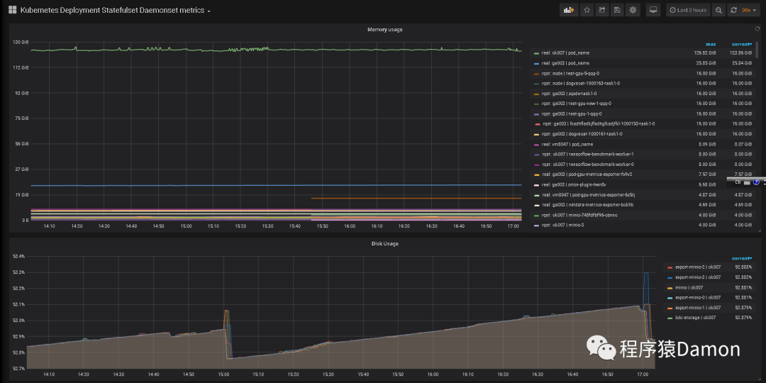
Task: Toggle series rqst: node | dogvscat-1000163-task1-0
Action: 581,83
